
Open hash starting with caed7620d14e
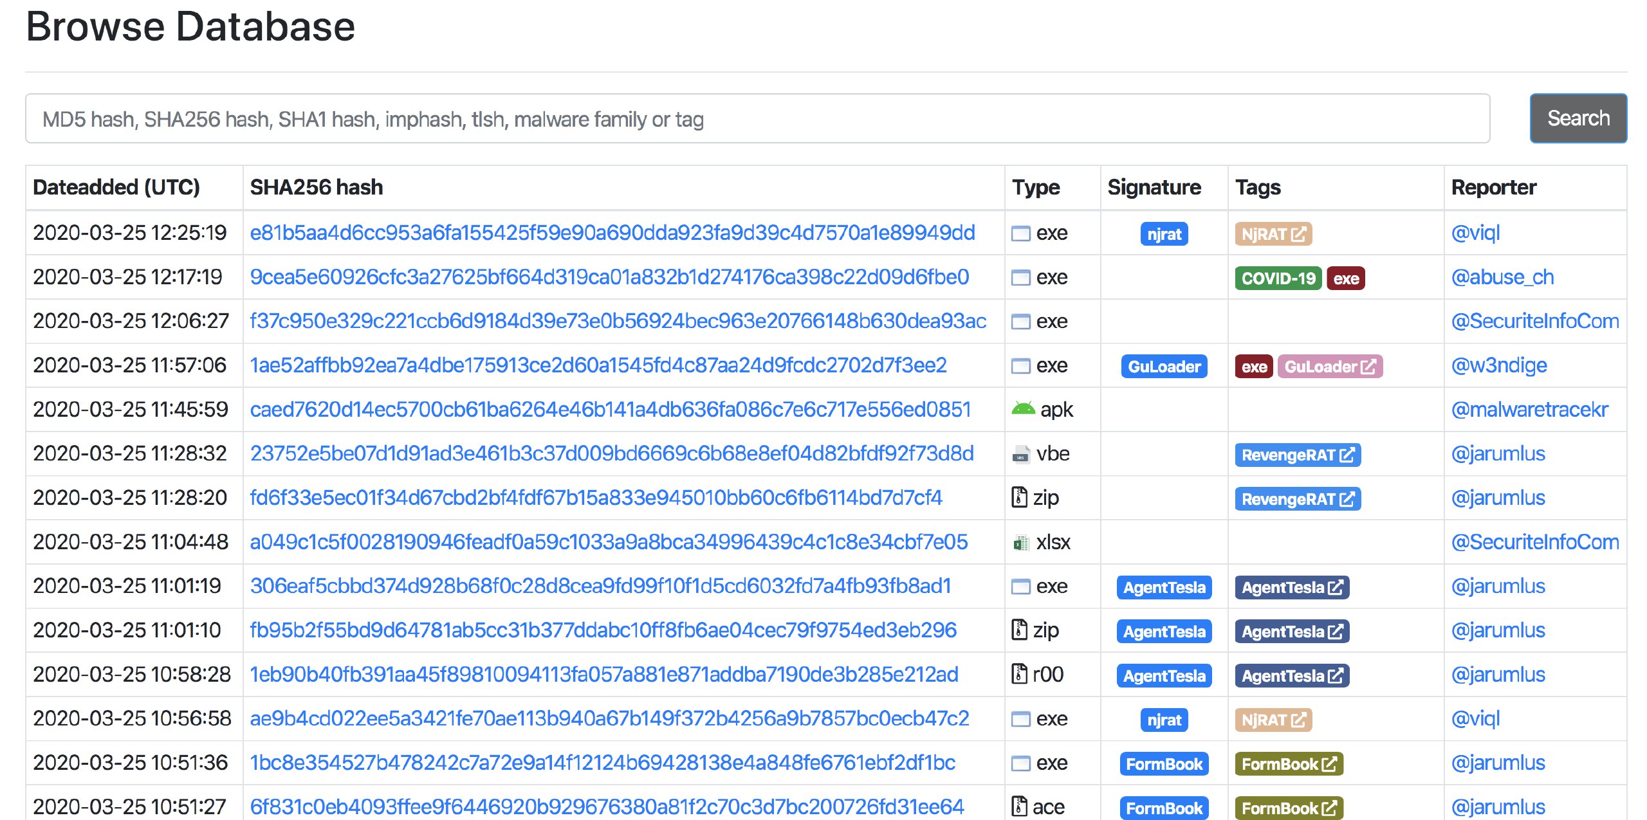click(610, 410)
